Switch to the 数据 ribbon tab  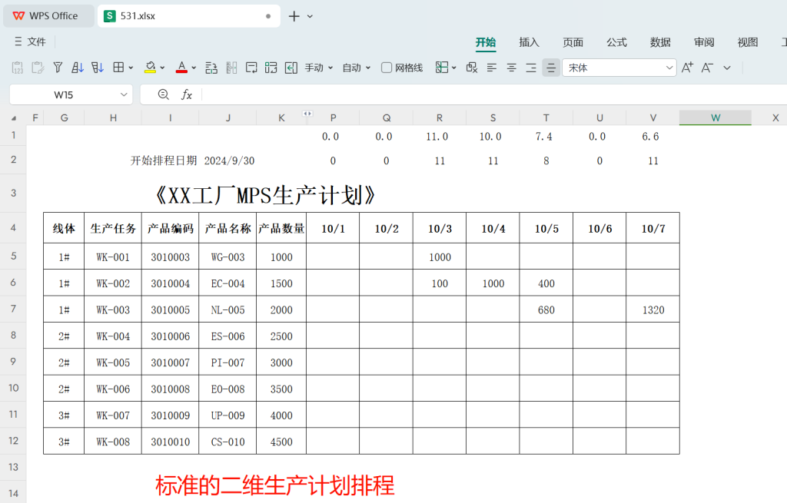(x=660, y=42)
